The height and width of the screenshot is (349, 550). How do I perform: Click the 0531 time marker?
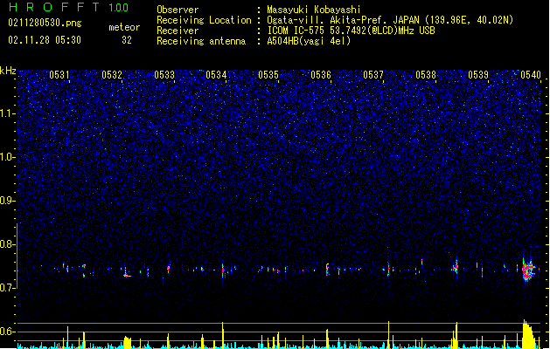[59, 75]
